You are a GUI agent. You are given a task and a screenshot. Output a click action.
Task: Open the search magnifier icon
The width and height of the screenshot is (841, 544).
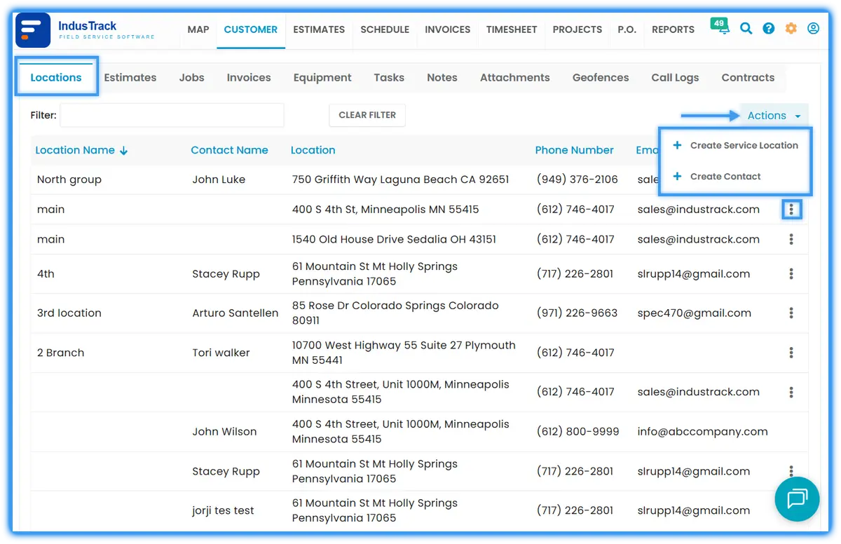pyautogui.click(x=746, y=29)
